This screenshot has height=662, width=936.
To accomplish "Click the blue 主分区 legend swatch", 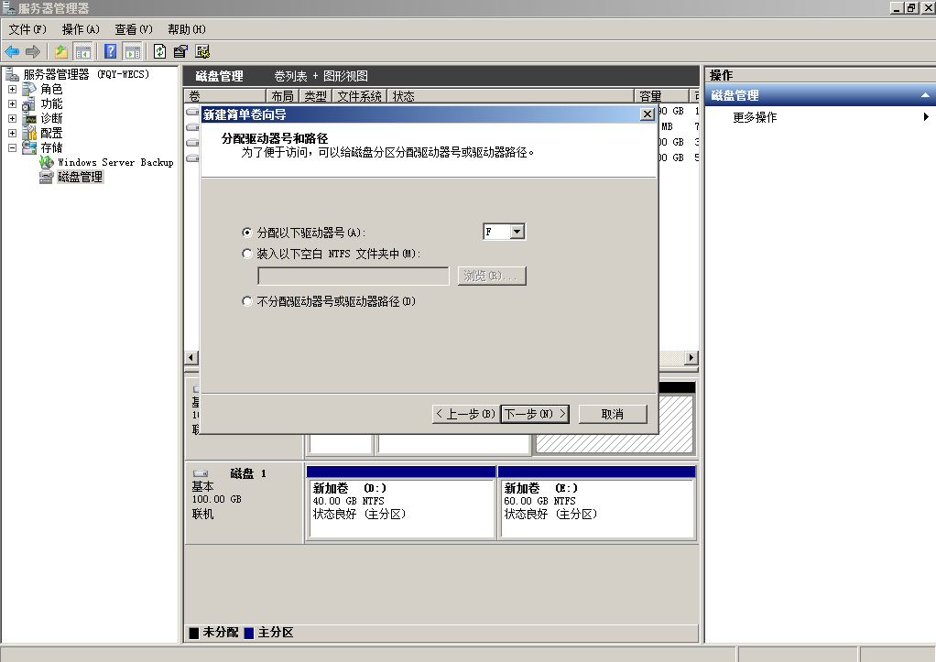I will coord(249,633).
